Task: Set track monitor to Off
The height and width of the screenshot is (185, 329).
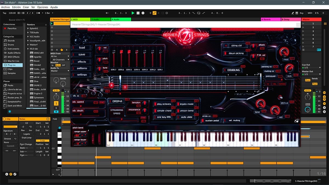Action: [x=64, y=65]
